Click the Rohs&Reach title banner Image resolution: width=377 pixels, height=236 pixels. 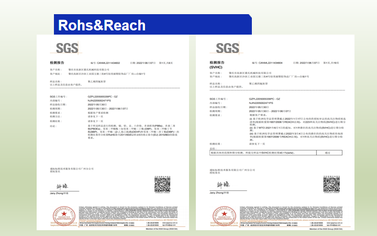[x=153, y=25]
